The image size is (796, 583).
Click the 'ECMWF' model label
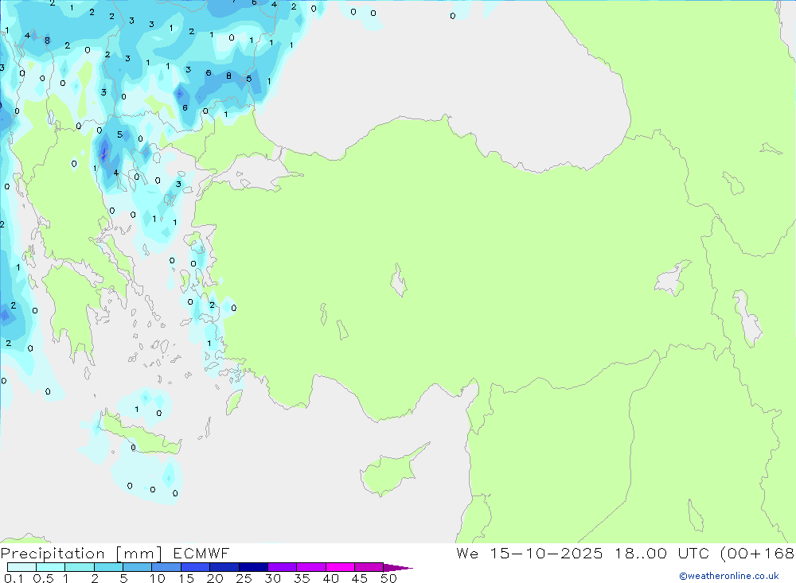tap(201, 554)
